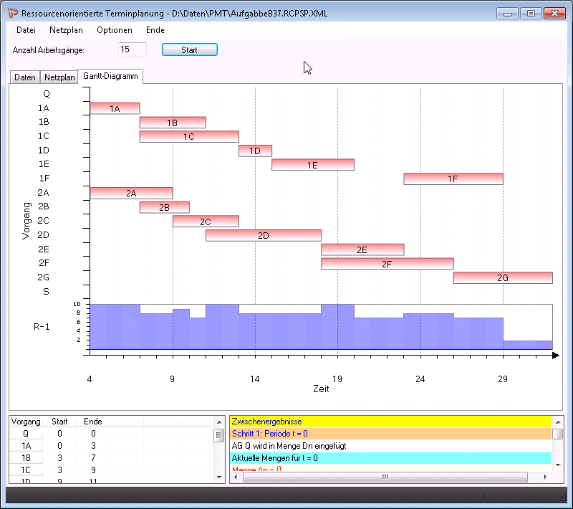573x509 pixels.
Task: Open the Datei menu
Action: 26,30
